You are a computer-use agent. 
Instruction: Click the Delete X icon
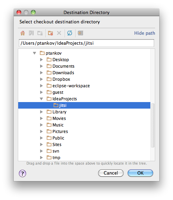pyautogui.click(x=59, y=33)
